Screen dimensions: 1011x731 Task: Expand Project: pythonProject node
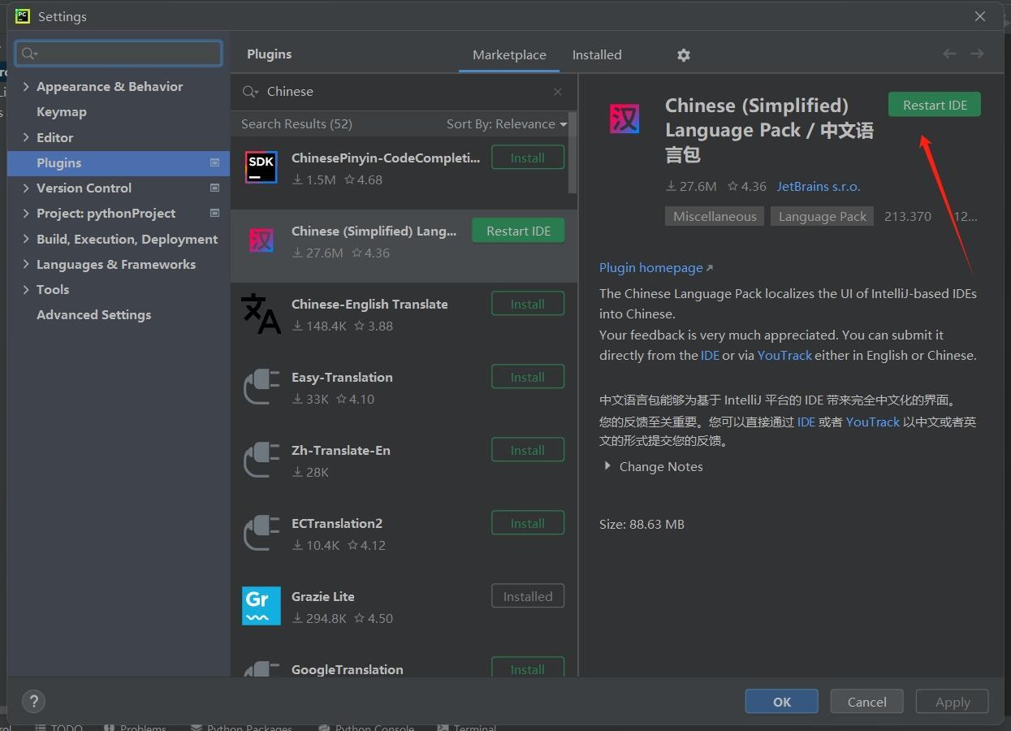pyautogui.click(x=26, y=213)
